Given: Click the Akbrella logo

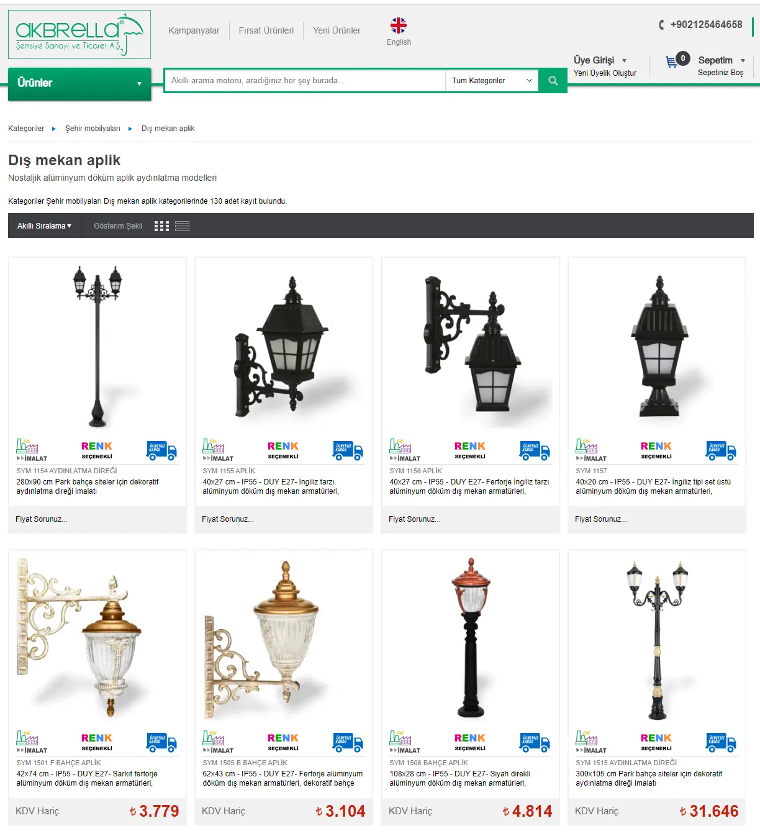Looking at the screenshot, I should tap(79, 35).
